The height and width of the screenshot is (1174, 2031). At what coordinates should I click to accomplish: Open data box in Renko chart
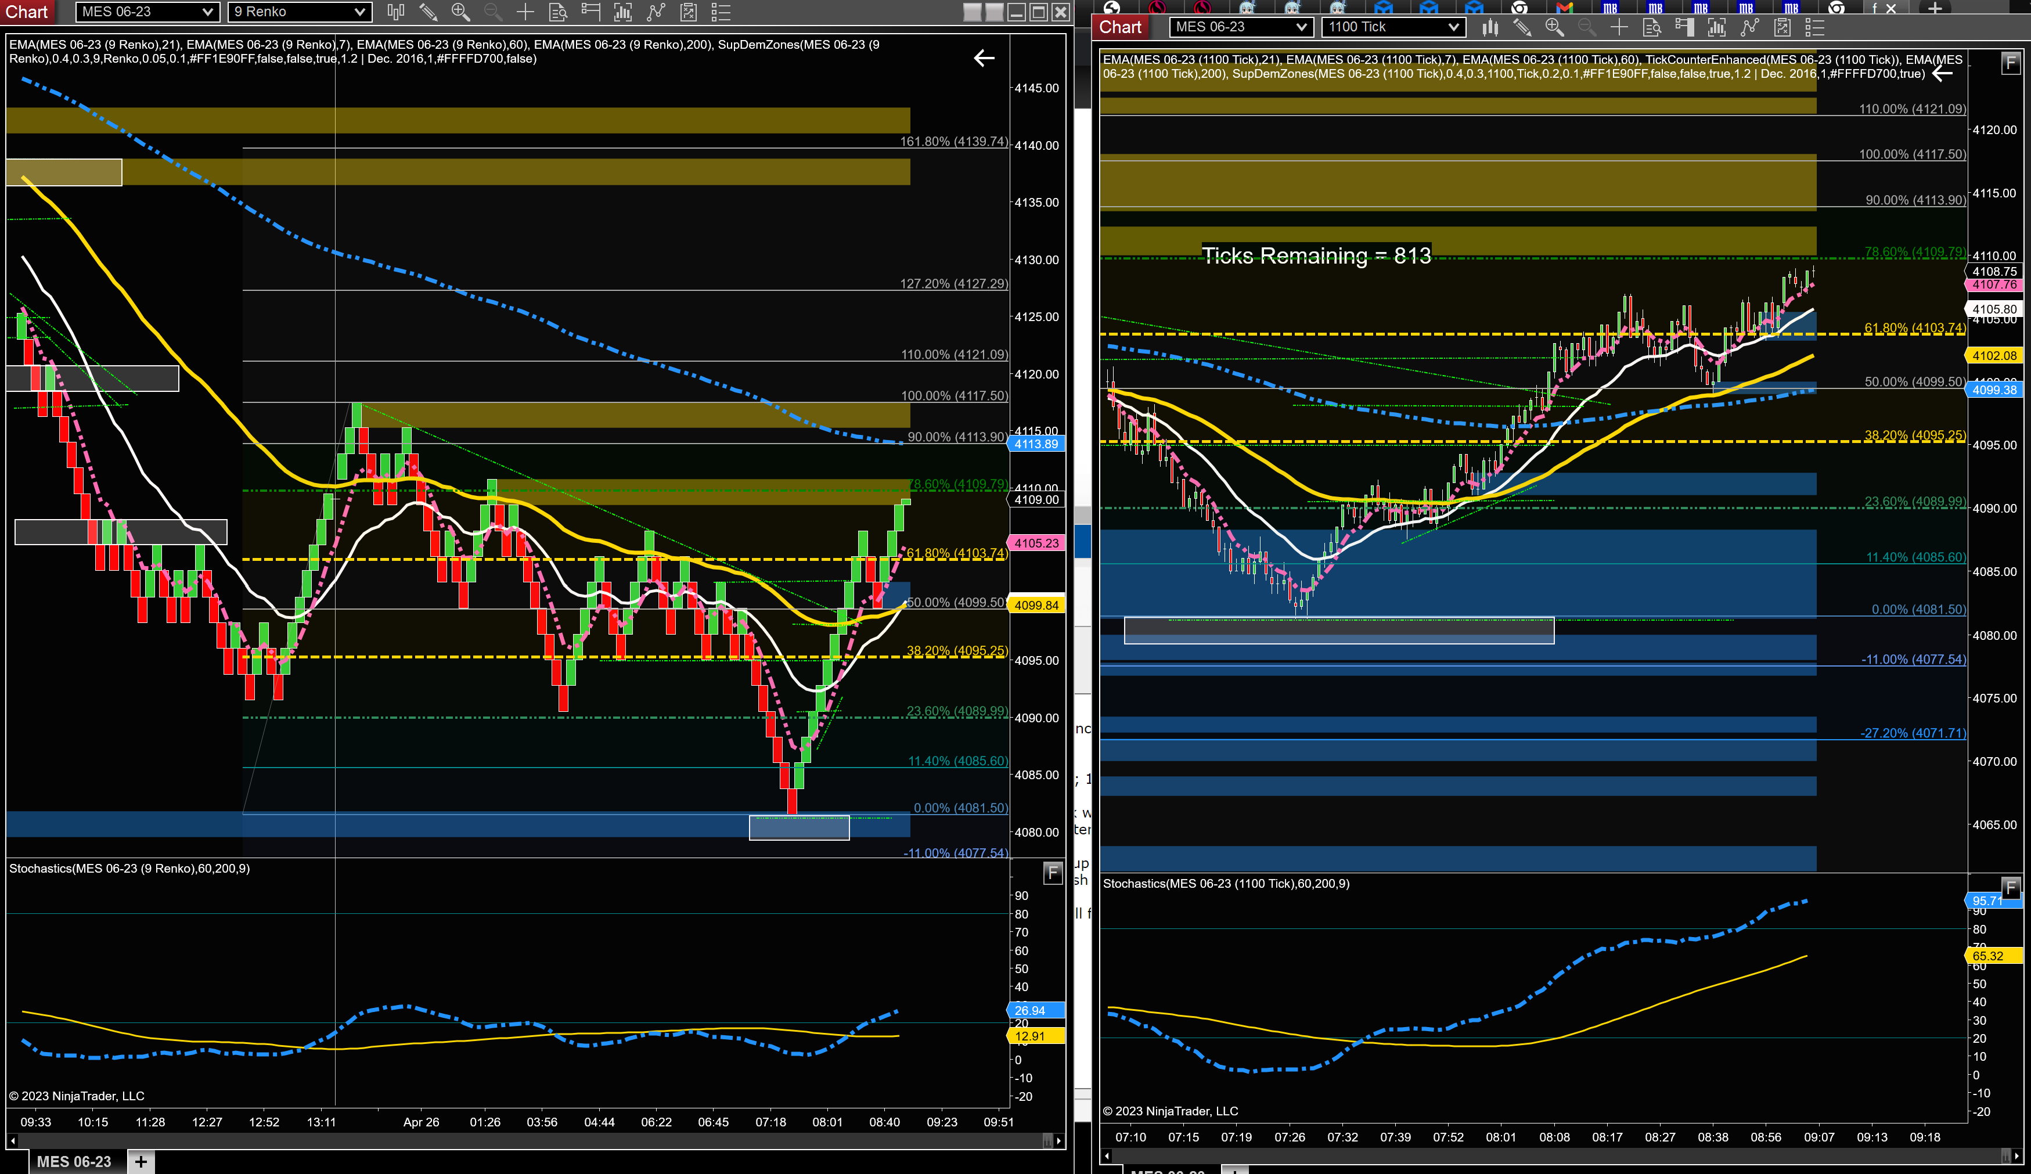coord(558,12)
